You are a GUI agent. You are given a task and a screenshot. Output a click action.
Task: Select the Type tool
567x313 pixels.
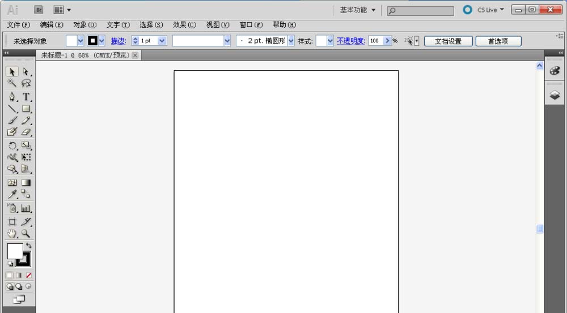point(26,97)
